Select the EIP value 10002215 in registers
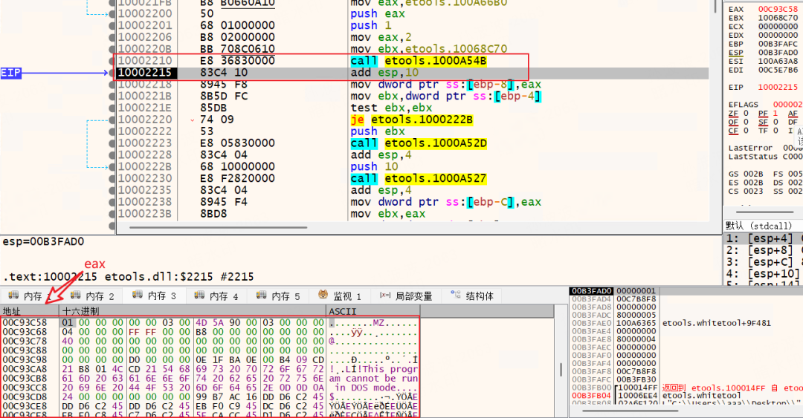The width and height of the screenshot is (803, 418). click(778, 87)
